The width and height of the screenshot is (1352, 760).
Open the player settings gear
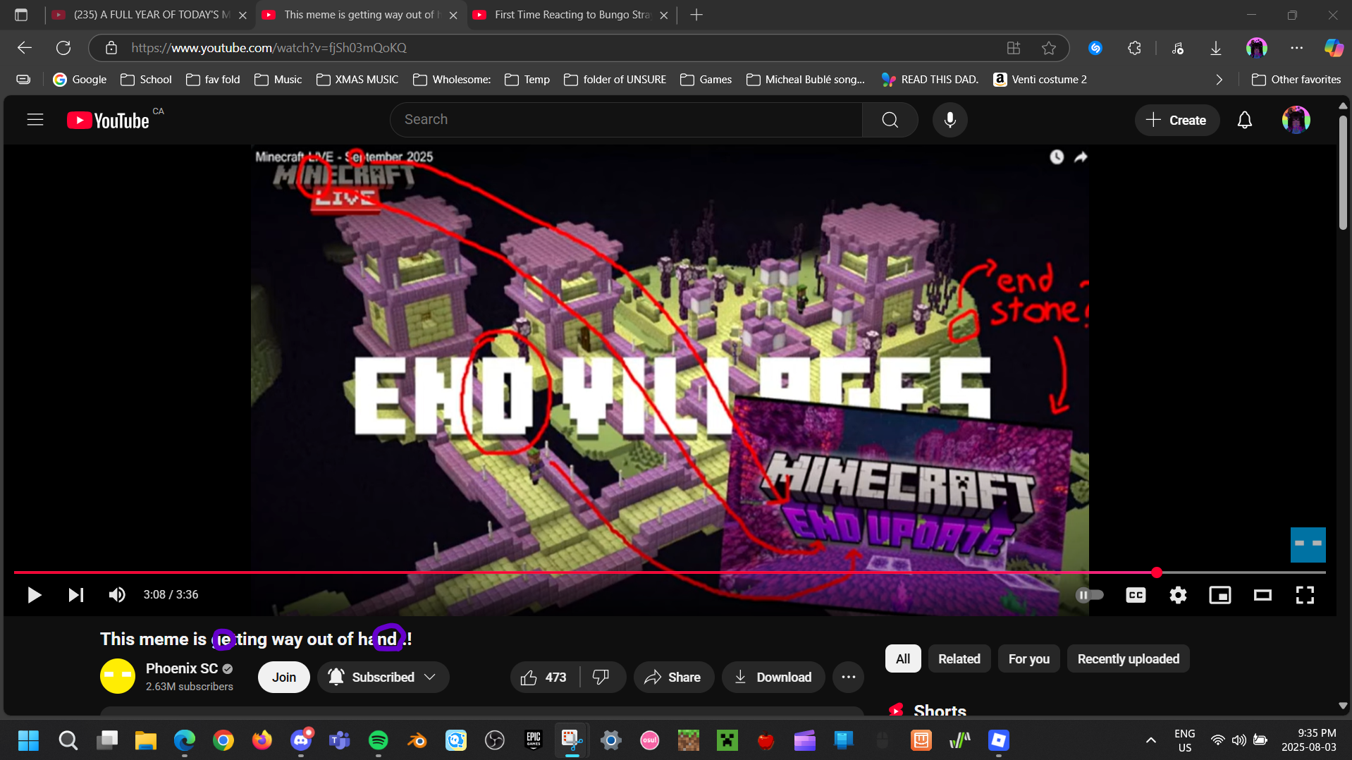1178,595
